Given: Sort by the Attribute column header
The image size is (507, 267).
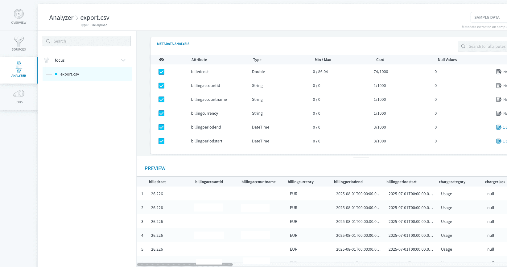Looking at the screenshot, I should (x=199, y=60).
